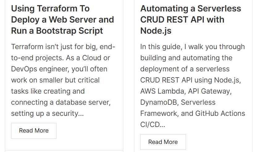This screenshot has width=257, height=152.
Task: Open the "Automating a Serverless CRUD" article title
Action: (x=190, y=8)
